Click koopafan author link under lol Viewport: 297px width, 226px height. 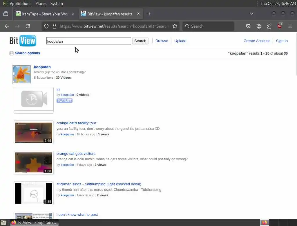(67, 95)
